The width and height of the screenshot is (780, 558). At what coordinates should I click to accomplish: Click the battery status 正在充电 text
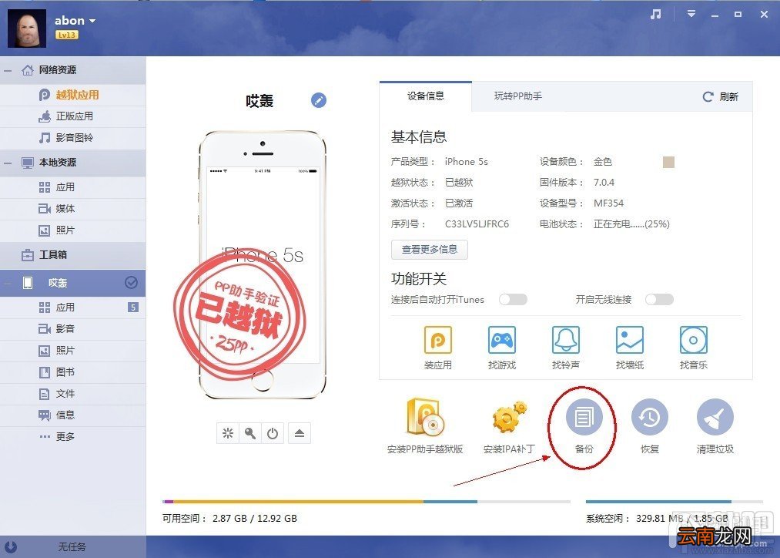pos(631,224)
